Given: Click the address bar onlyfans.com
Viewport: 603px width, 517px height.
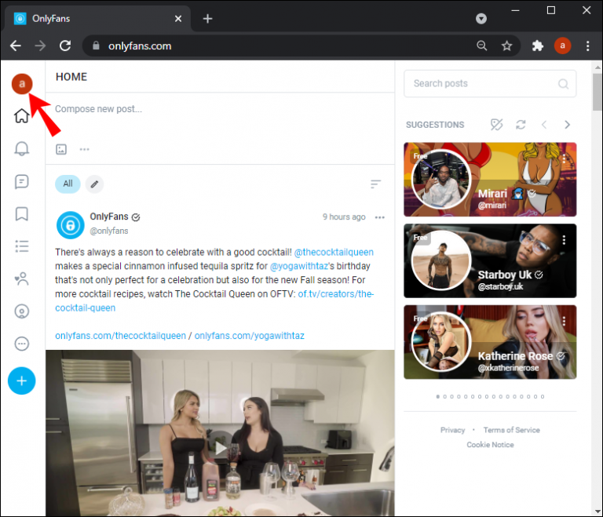Looking at the screenshot, I should pyautogui.click(x=140, y=46).
